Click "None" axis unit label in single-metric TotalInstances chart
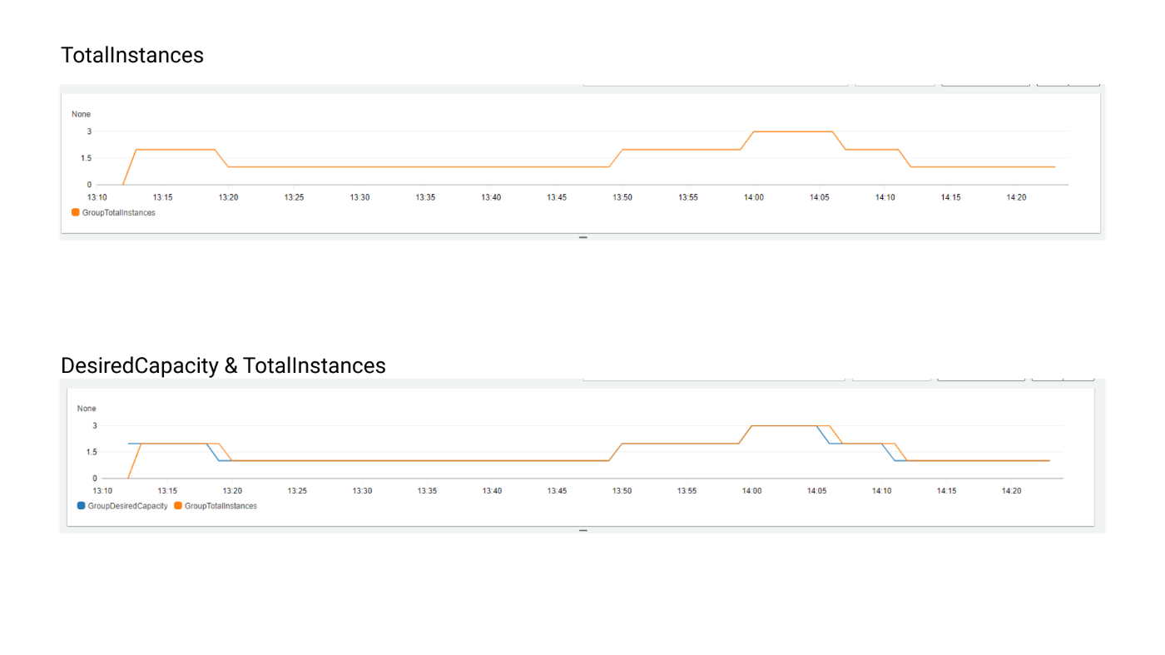 (81, 114)
